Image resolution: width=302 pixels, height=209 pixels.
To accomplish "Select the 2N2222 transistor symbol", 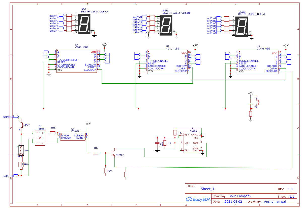I will tap(113, 153).
